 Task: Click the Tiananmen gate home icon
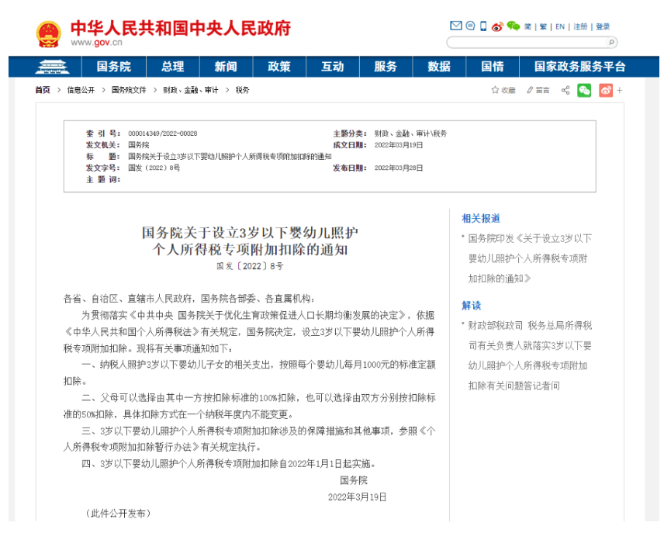coord(53,67)
